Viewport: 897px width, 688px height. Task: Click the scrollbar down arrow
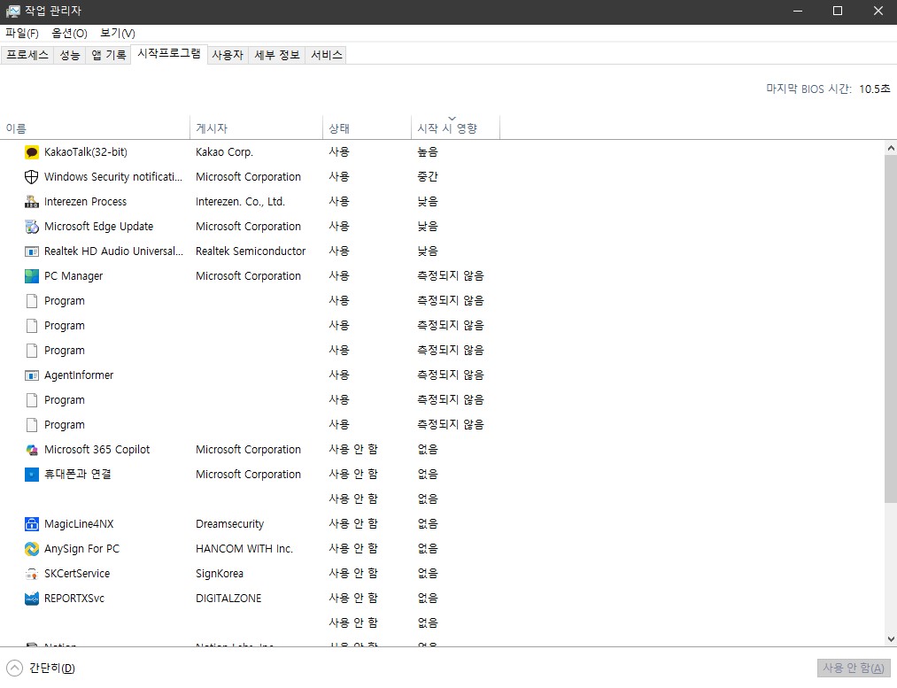coord(890,638)
